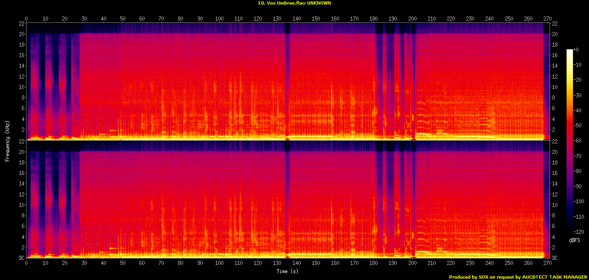Click the +0 label atop the color scale

click(576, 50)
